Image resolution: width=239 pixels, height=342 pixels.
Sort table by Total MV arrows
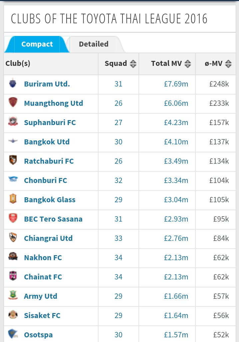tap(188, 64)
